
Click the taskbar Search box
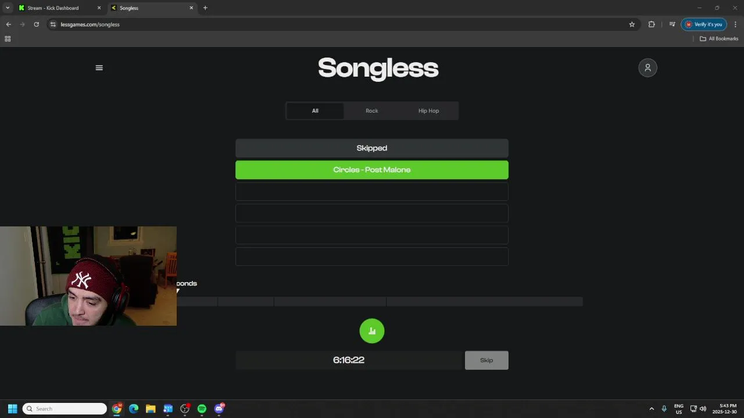click(x=65, y=409)
